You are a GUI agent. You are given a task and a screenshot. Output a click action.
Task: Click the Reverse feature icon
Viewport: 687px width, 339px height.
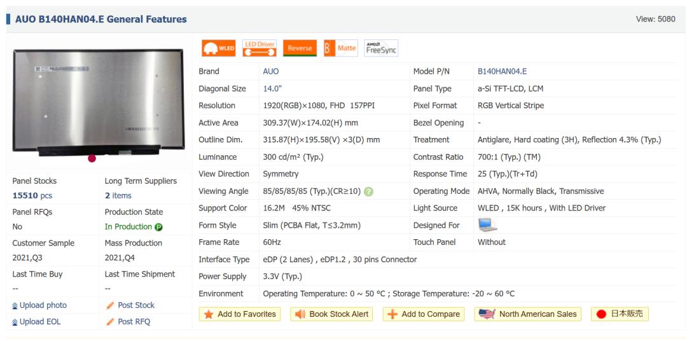click(x=300, y=48)
